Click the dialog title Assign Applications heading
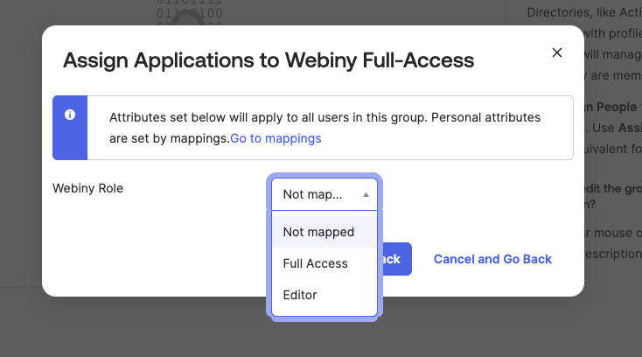The height and width of the screenshot is (357, 642). 269,60
